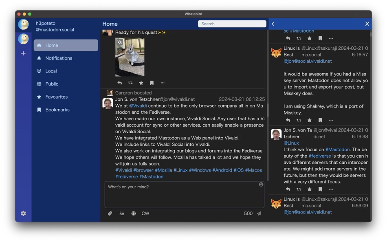Open more options for Jon's 06:19:38 post
This screenshot has height=242, width=387.
[331, 189]
